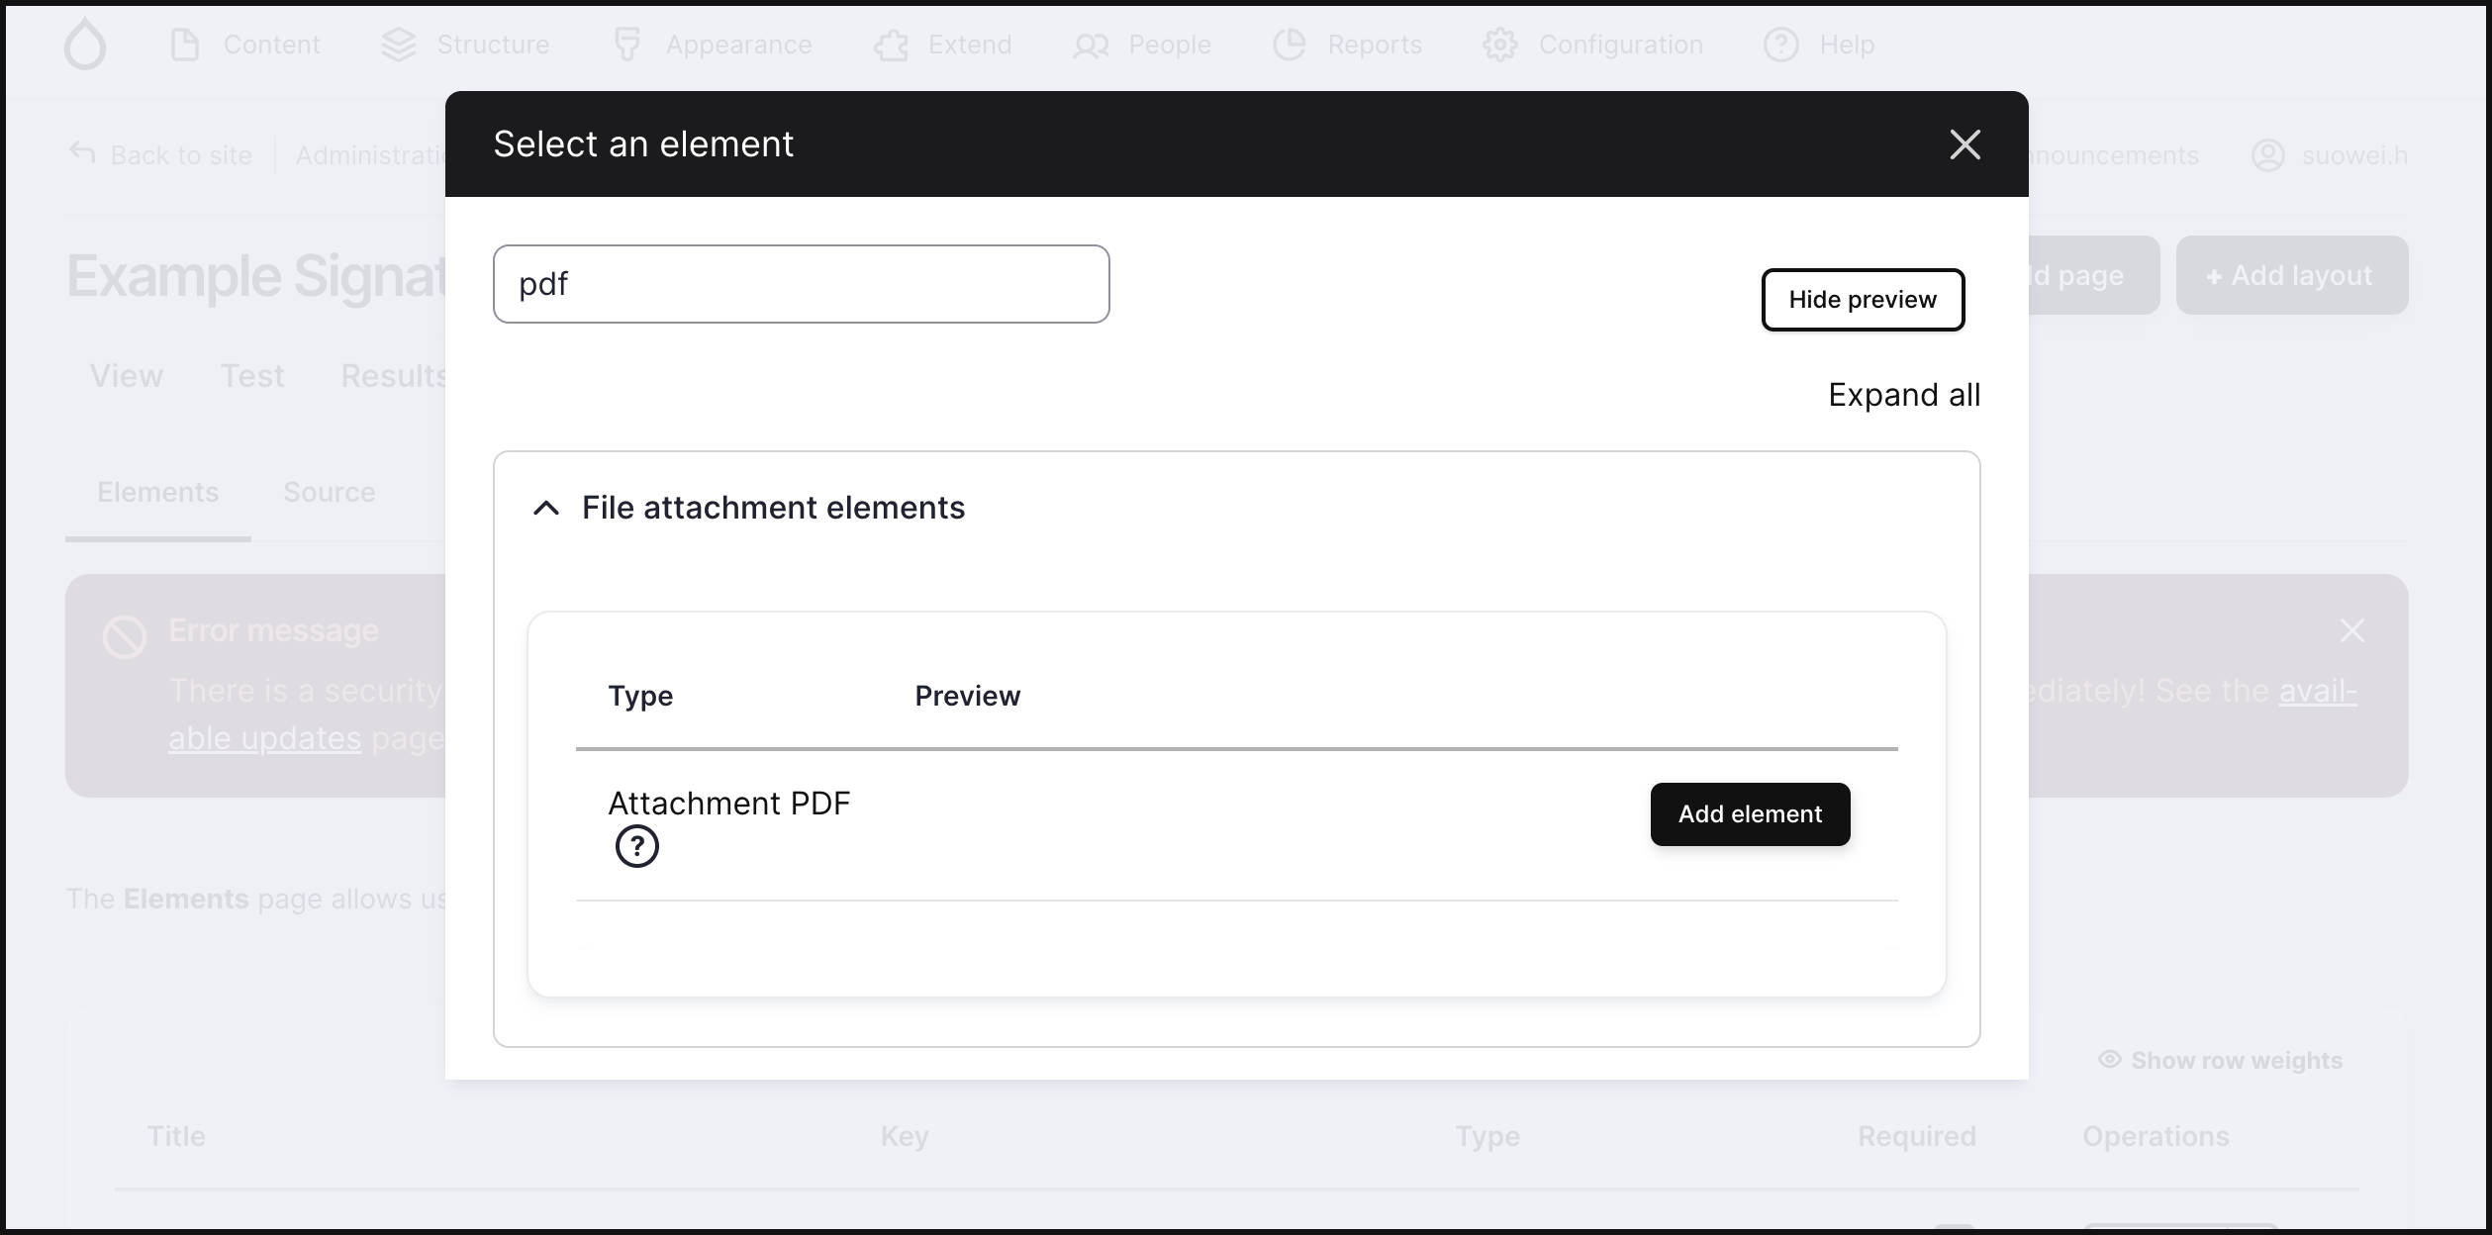Screen dimensions: 2492x1235
Task: Open the Test tab
Action: pos(251,376)
